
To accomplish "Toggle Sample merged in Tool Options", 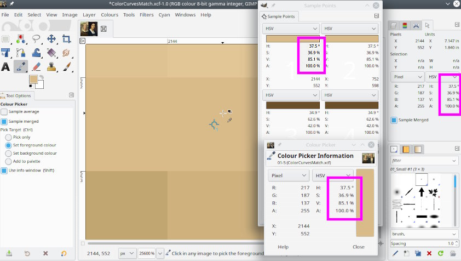I will pos(4,121).
